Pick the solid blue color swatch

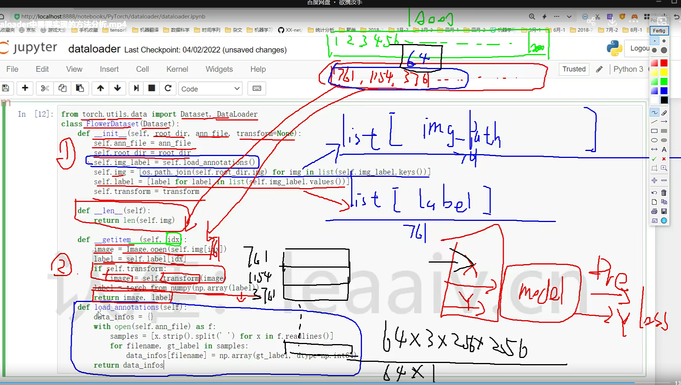(664, 91)
